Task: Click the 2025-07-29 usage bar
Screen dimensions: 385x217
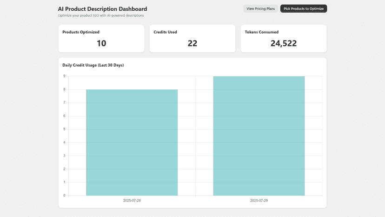Action: point(259,136)
